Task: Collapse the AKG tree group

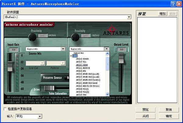Action: click(71, 56)
